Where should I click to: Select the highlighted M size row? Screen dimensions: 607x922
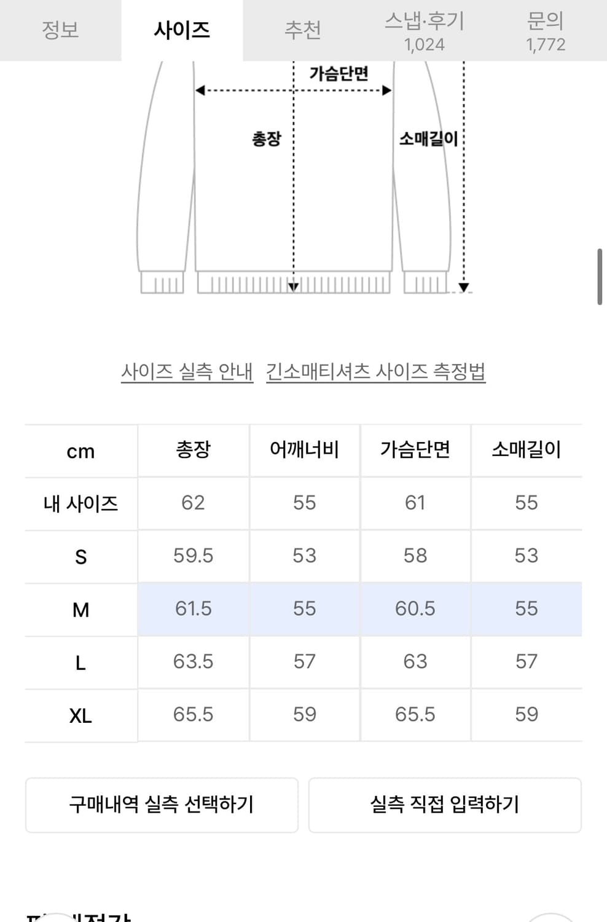(x=303, y=609)
